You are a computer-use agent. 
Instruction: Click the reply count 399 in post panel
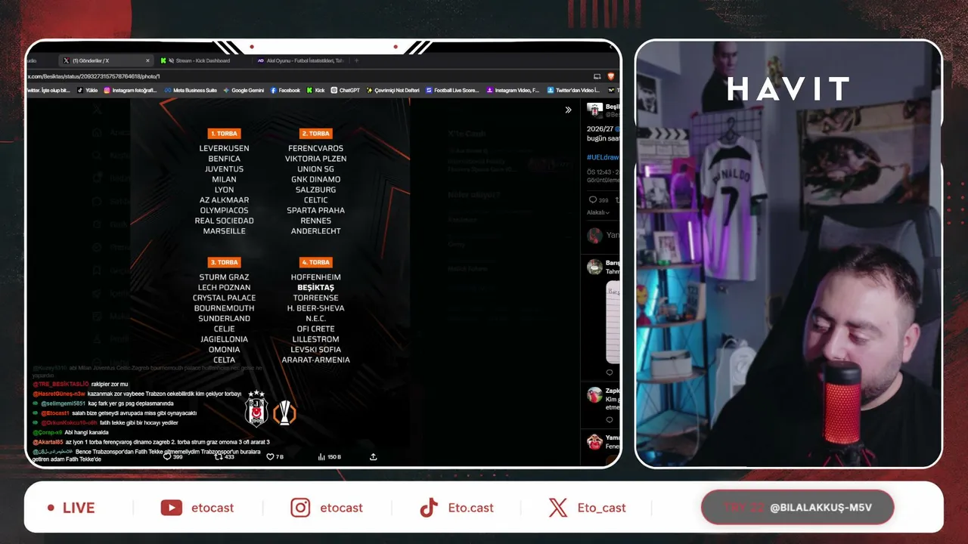click(603, 200)
